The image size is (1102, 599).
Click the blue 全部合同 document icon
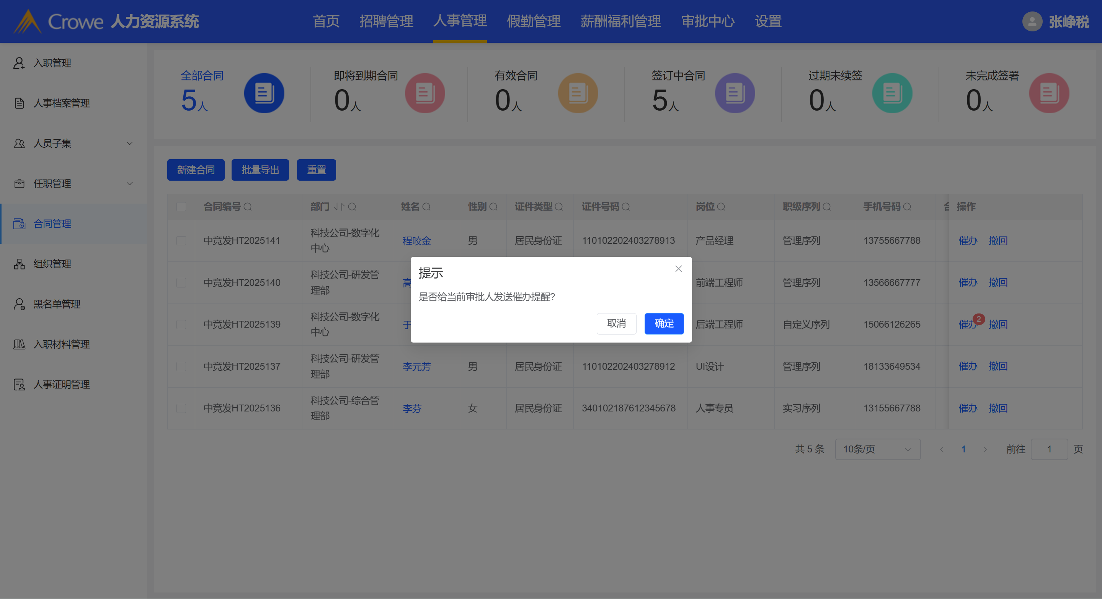264,93
